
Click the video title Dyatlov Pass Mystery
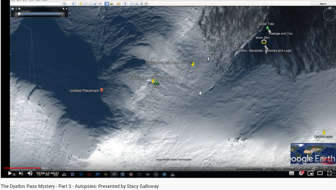(80, 186)
